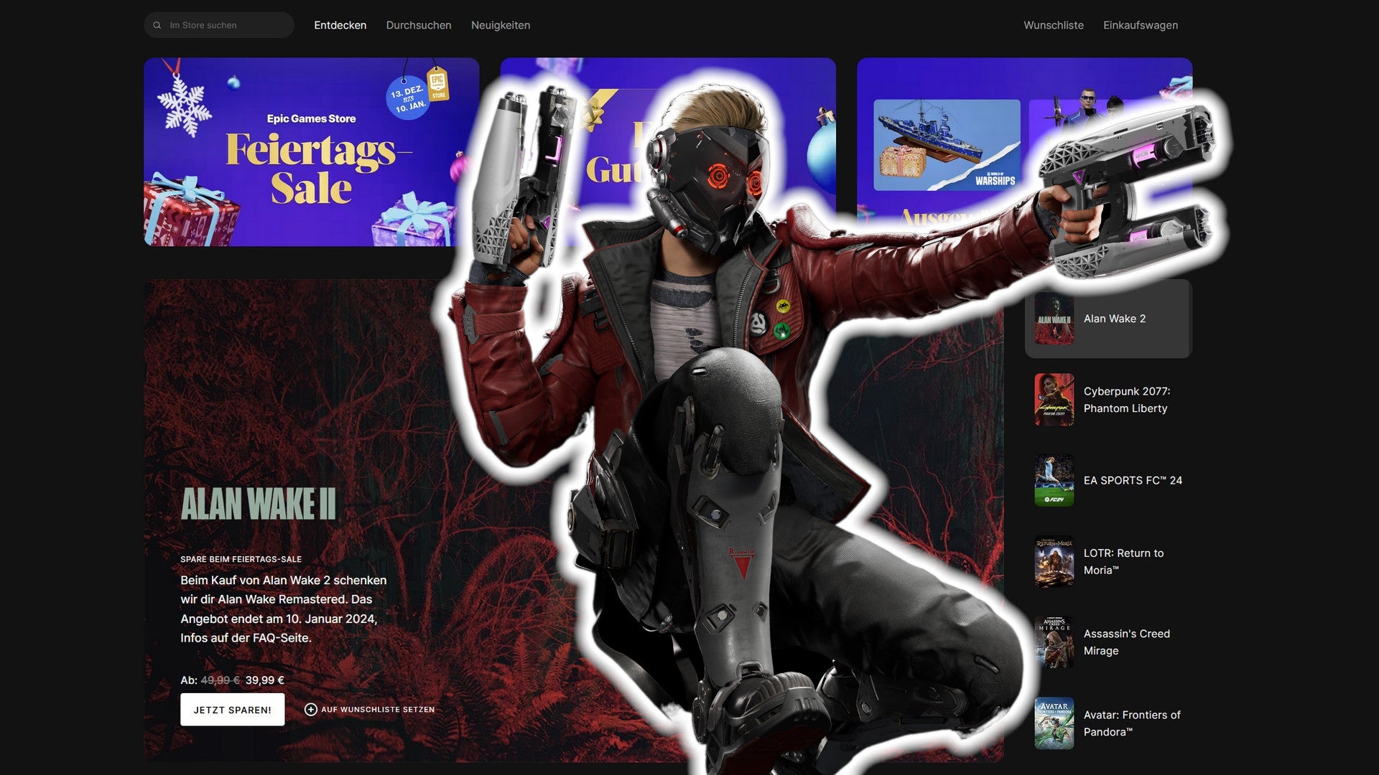Image resolution: width=1379 pixels, height=775 pixels.
Task: Select Cyberpunk 2077: Phantom Liberty title text
Action: point(1126,400)
